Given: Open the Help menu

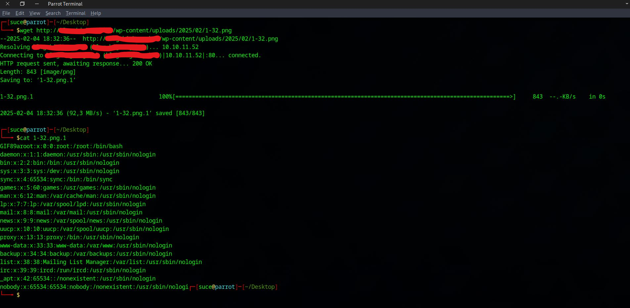Looking at the screenshot, I should tap(96, 13).
